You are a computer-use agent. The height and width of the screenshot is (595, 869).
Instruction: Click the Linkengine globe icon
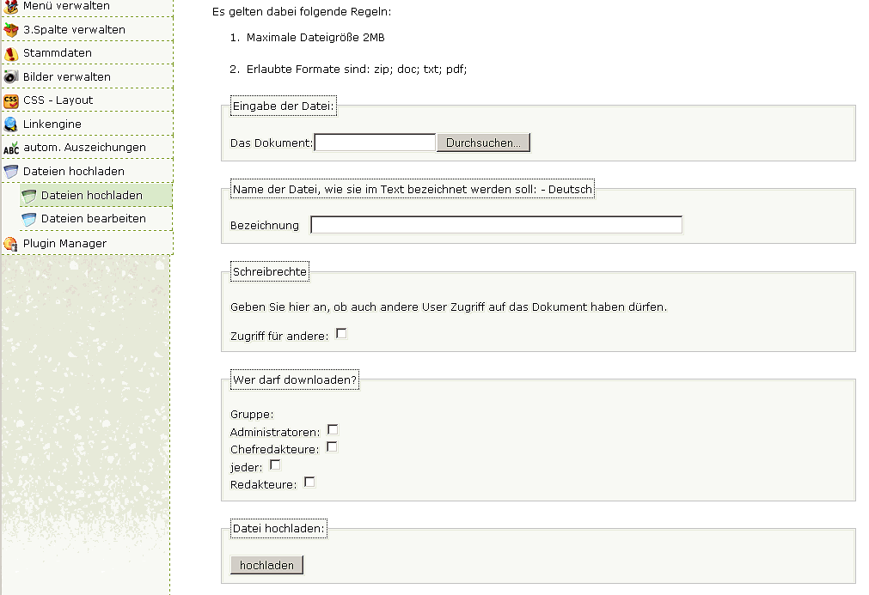10,124
